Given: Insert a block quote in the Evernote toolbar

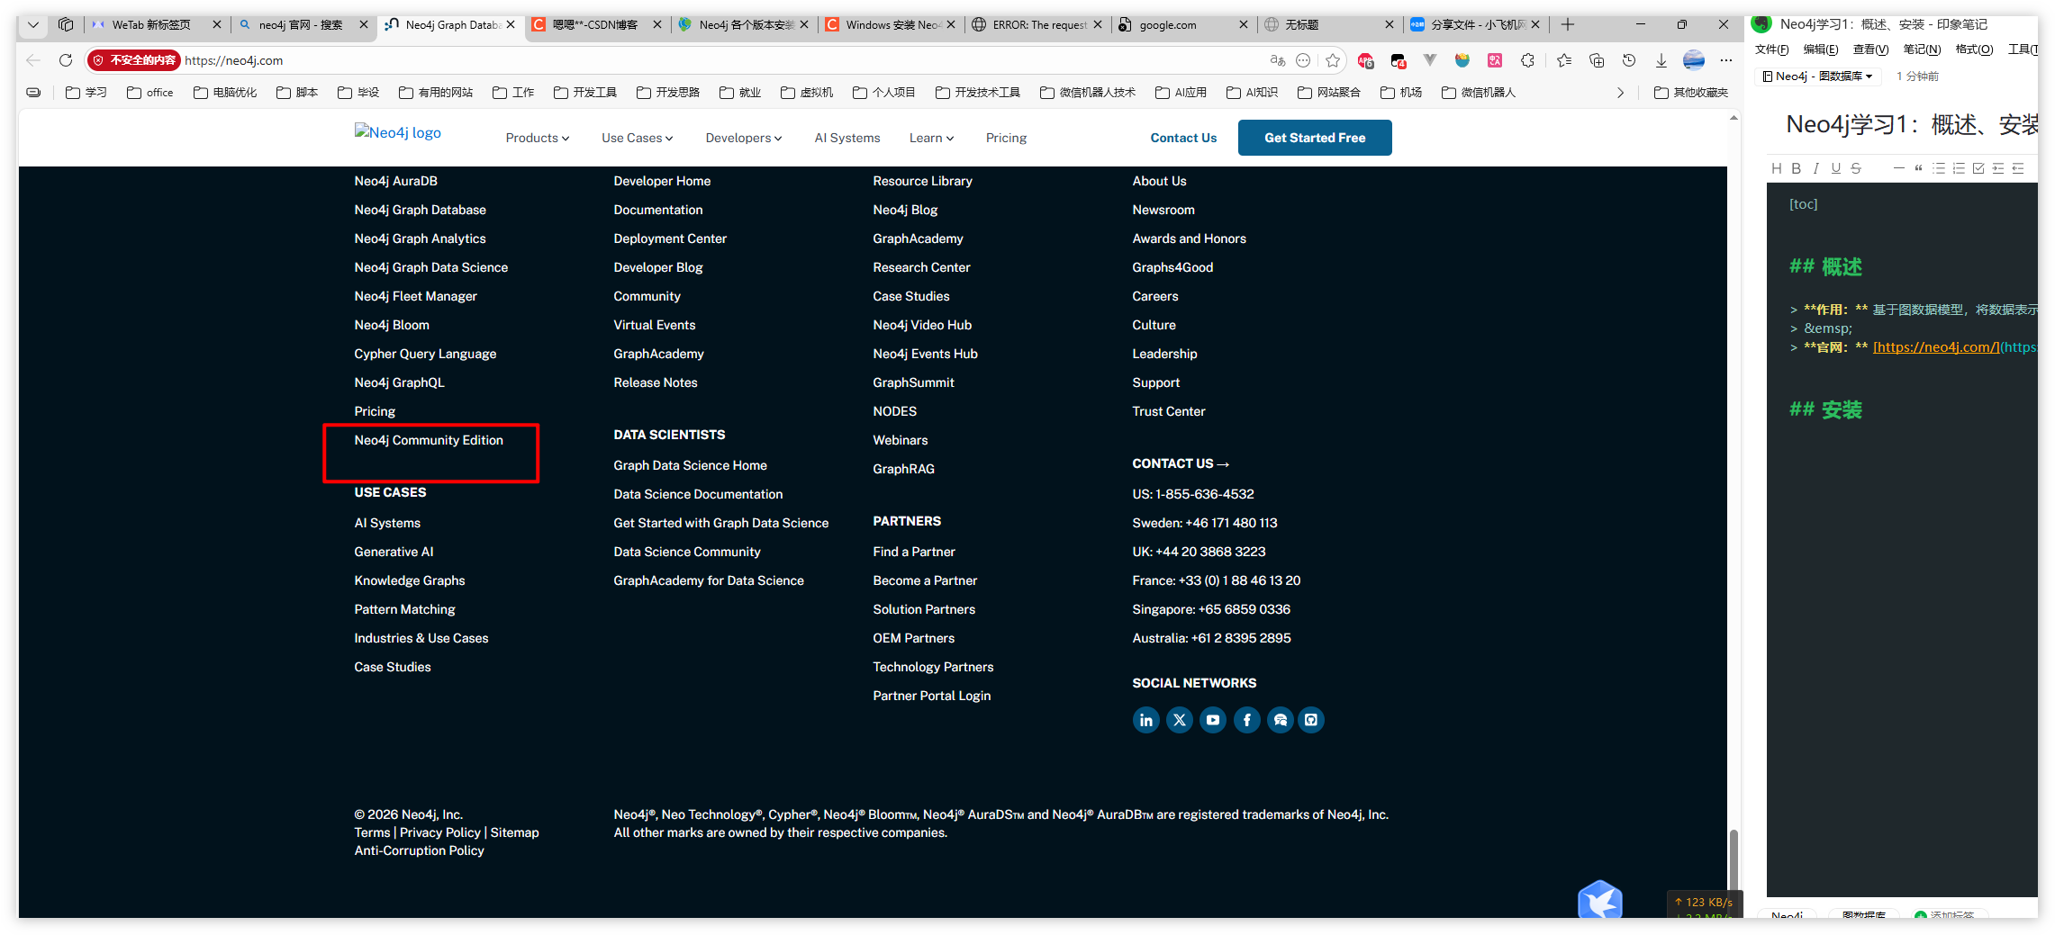Looking at the screenshot, I should point(1918,168).
